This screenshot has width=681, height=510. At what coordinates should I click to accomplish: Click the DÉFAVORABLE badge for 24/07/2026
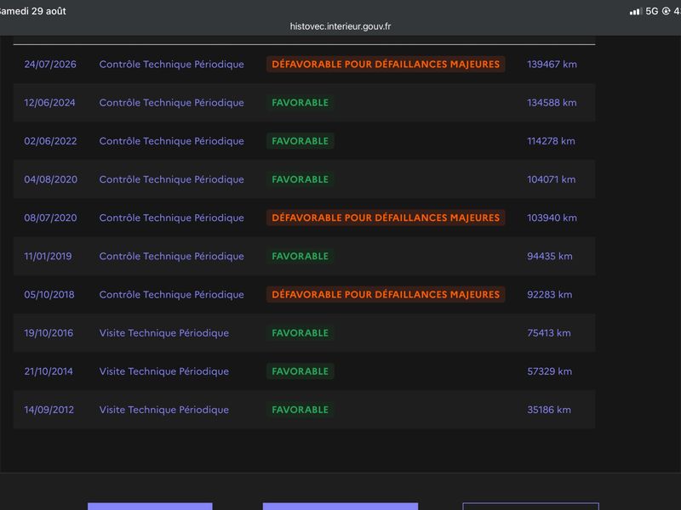point(386,65)
